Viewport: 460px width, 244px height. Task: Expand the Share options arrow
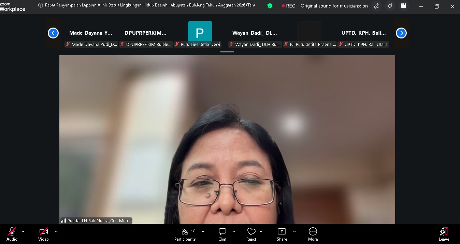tap(294, 231)
